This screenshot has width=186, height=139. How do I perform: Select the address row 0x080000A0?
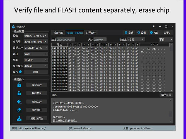pyautogui.click(x=60, y=78)
